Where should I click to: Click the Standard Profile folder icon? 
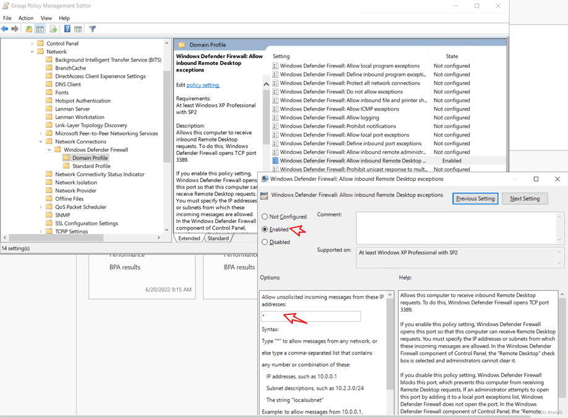66,165
